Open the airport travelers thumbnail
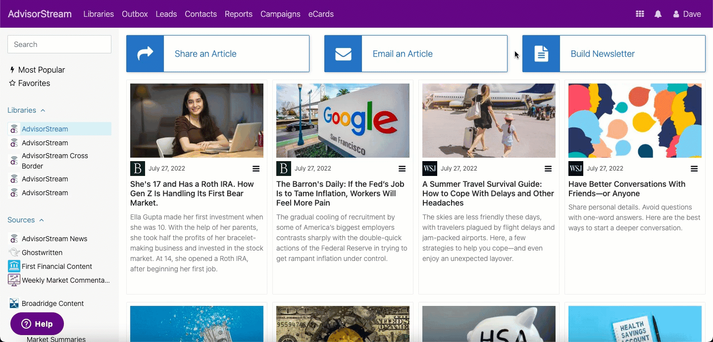Image resolution: width=713 pixels, height=342 pixels. click(489, 121)
